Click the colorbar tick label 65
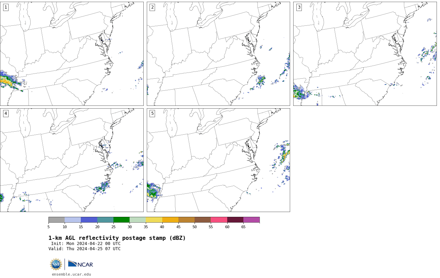Image resolution: width=440 pixels, height=278 pixels. tap(243, 227)
